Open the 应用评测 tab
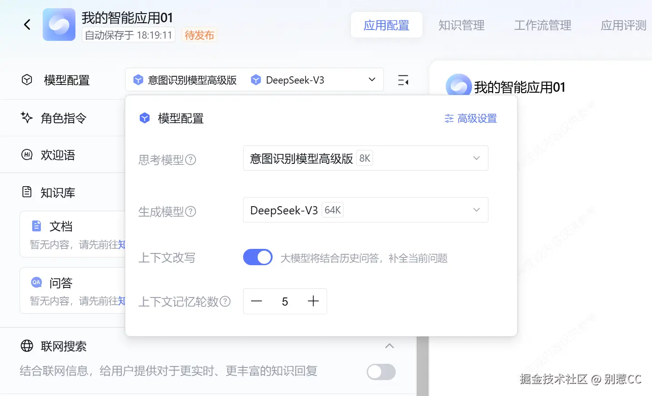Image resolution: width=652 pixels, height=396 pixels. pos(623,25)
